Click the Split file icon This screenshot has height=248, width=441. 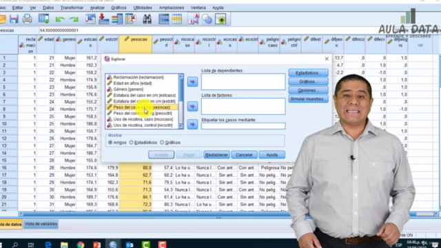point(164,19)
